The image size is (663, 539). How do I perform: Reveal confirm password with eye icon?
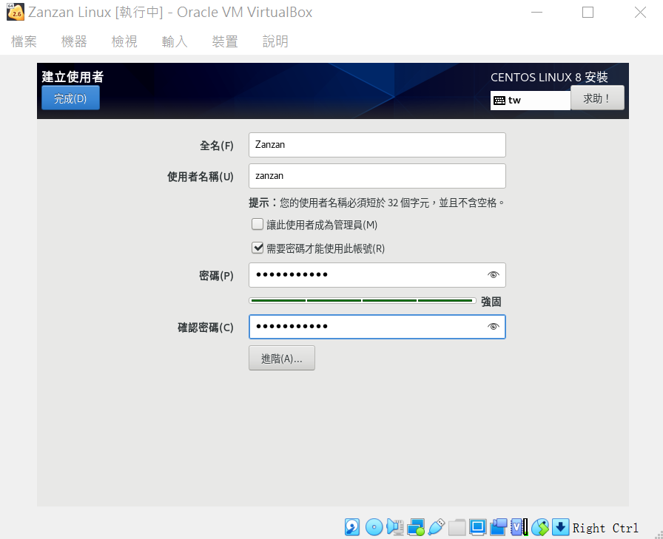click(x=493, y=327)
